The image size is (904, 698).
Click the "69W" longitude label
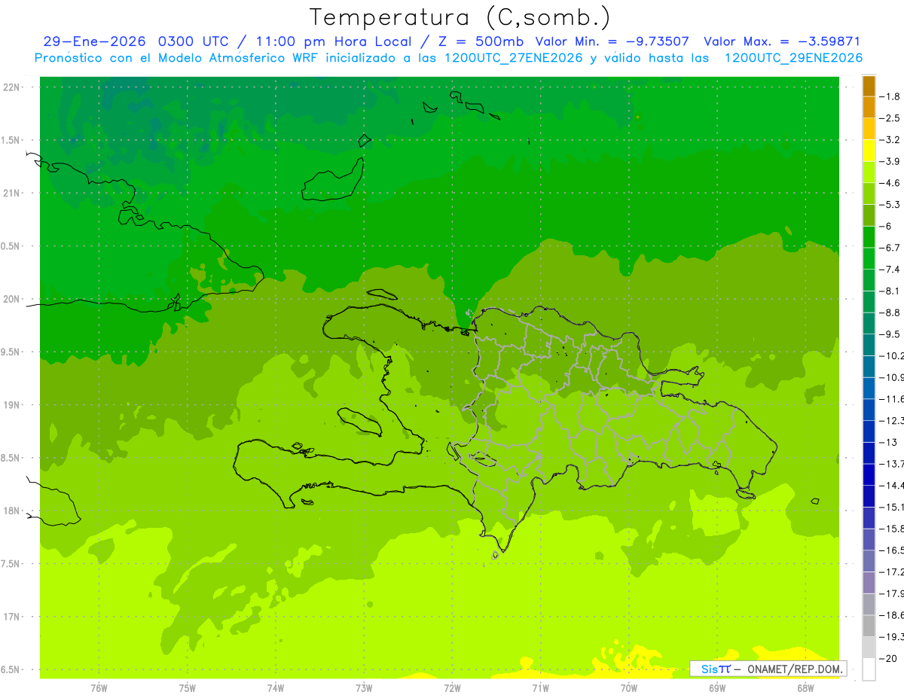point(717,688)
